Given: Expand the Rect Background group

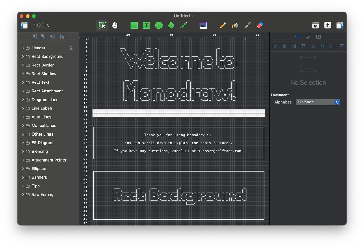Looking at the screenshot, I should click(x=23, y=56).
